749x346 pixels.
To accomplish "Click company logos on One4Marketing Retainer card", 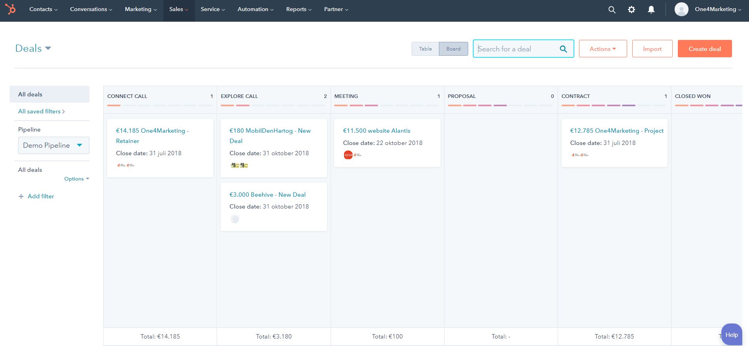I will pos(126,165).
